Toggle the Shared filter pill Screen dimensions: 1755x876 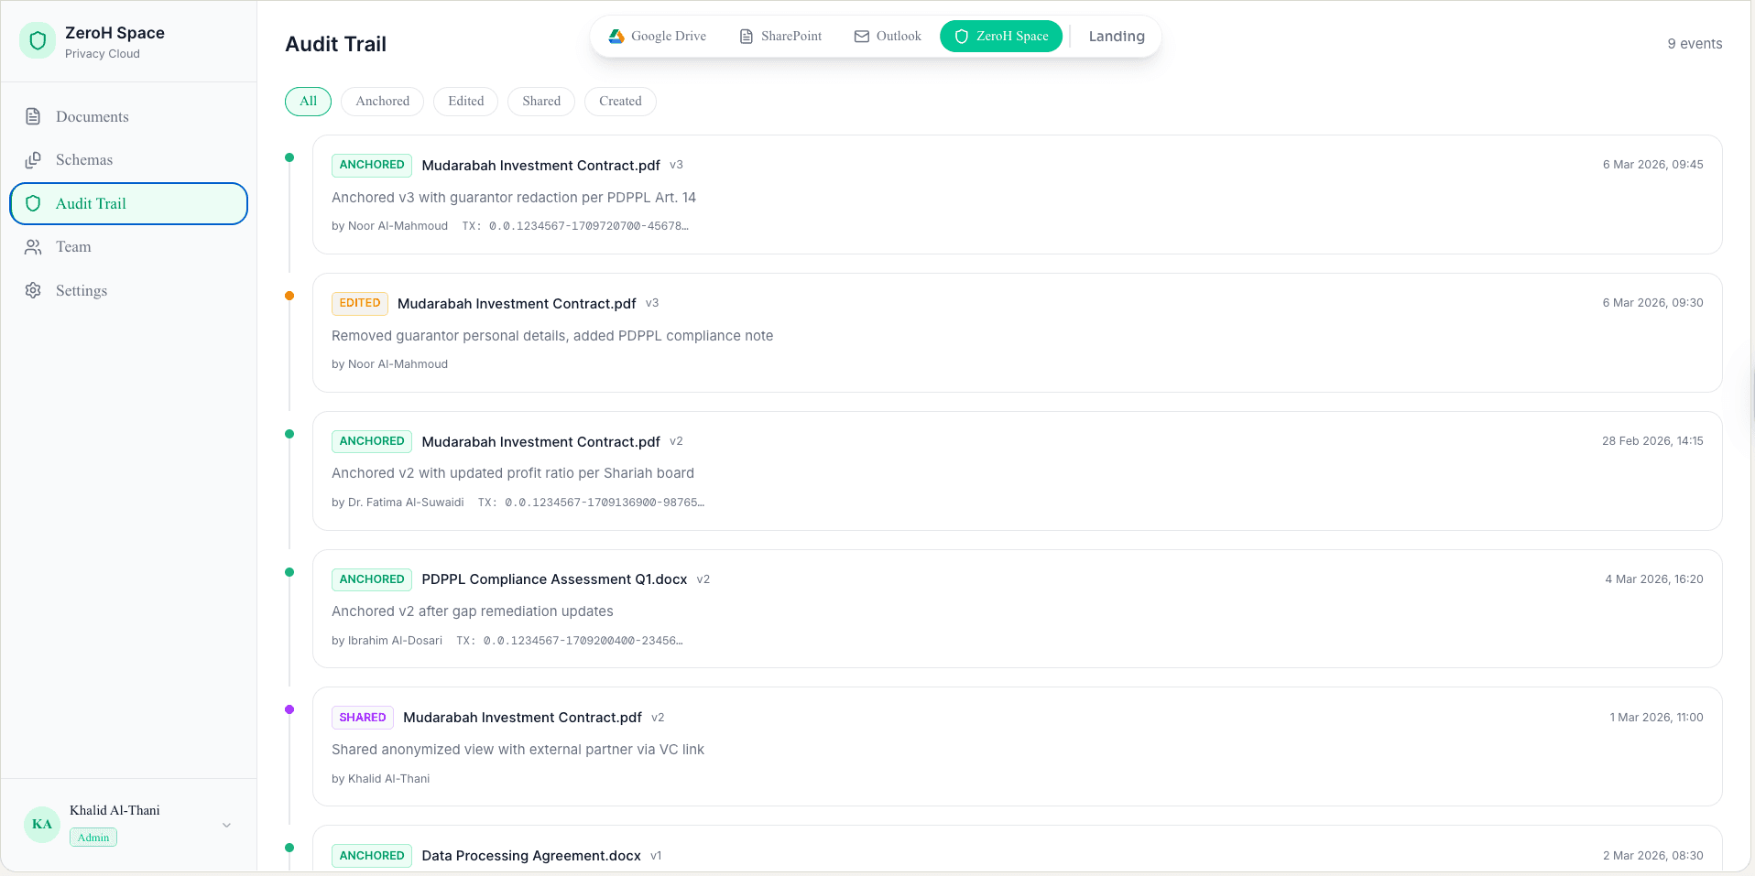point(540,101)
